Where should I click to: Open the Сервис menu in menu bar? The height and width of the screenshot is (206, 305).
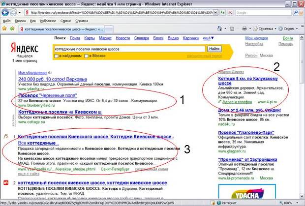click(65, 21)
